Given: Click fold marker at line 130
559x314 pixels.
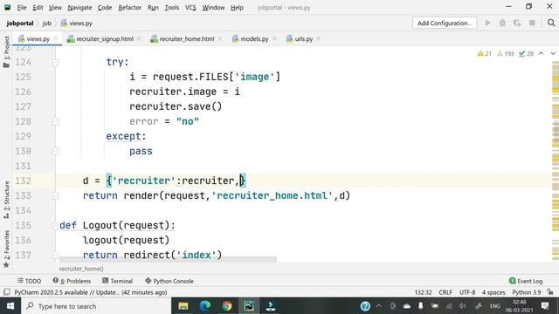Looking at the screenshot, I should click(x=56, y=151).
